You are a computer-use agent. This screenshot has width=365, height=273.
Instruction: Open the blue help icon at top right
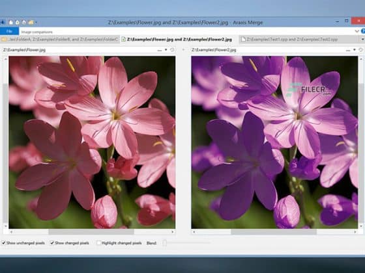[363, 31]
